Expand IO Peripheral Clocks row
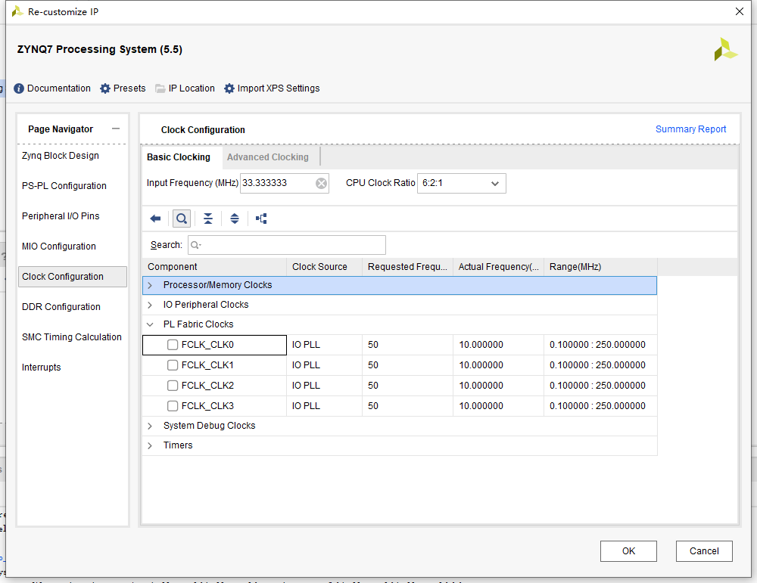The image size is (757, 583). (150, 305)
